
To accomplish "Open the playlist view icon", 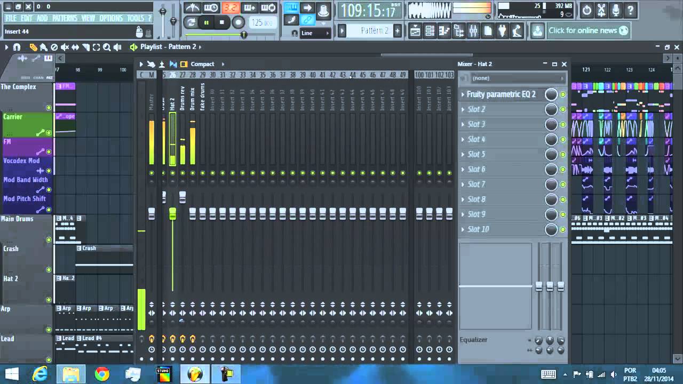I will pos(415,31).
